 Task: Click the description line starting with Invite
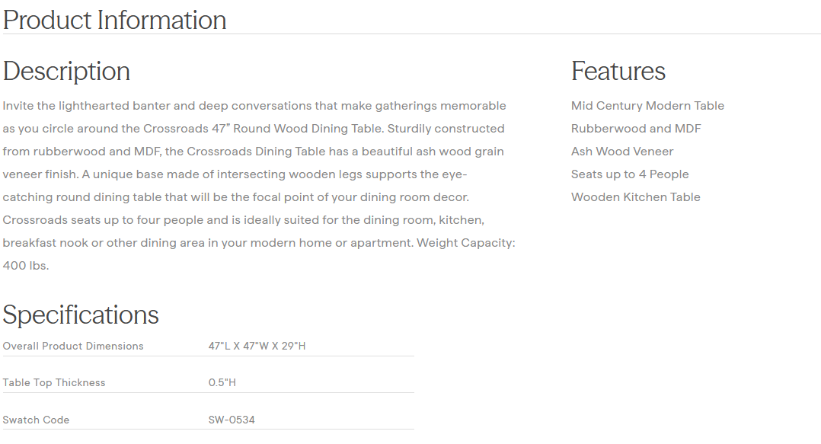point(254,106)
